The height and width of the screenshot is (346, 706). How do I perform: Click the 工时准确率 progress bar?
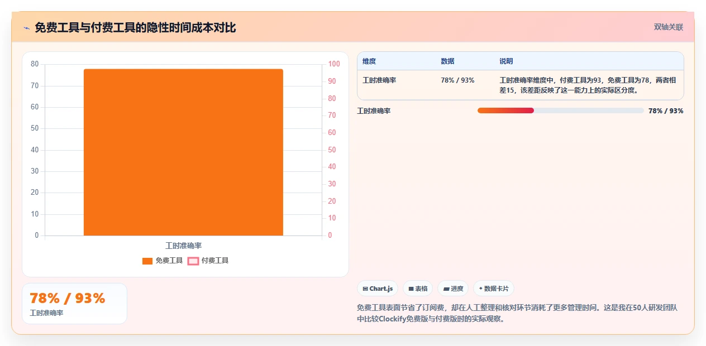click(x=561, y=110)
